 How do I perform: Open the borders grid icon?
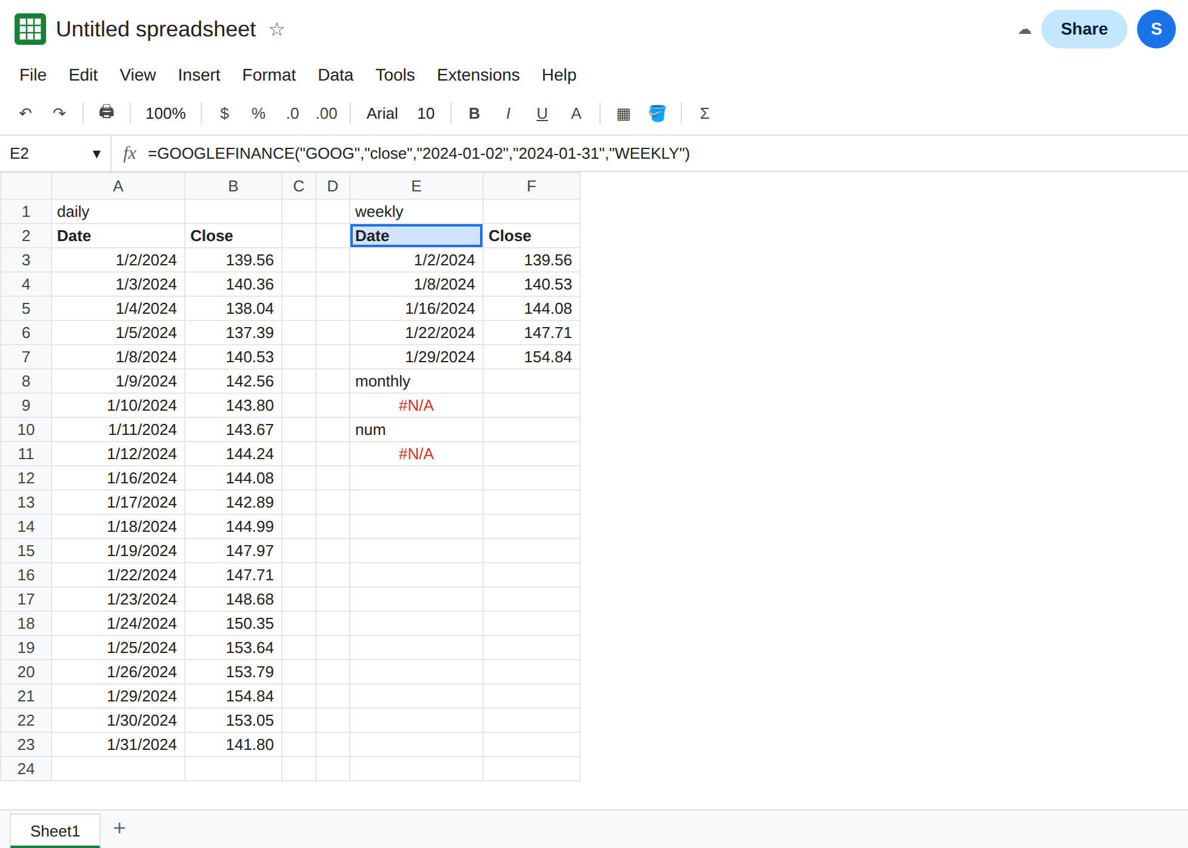pyautogui.click(x=624, y=114)
